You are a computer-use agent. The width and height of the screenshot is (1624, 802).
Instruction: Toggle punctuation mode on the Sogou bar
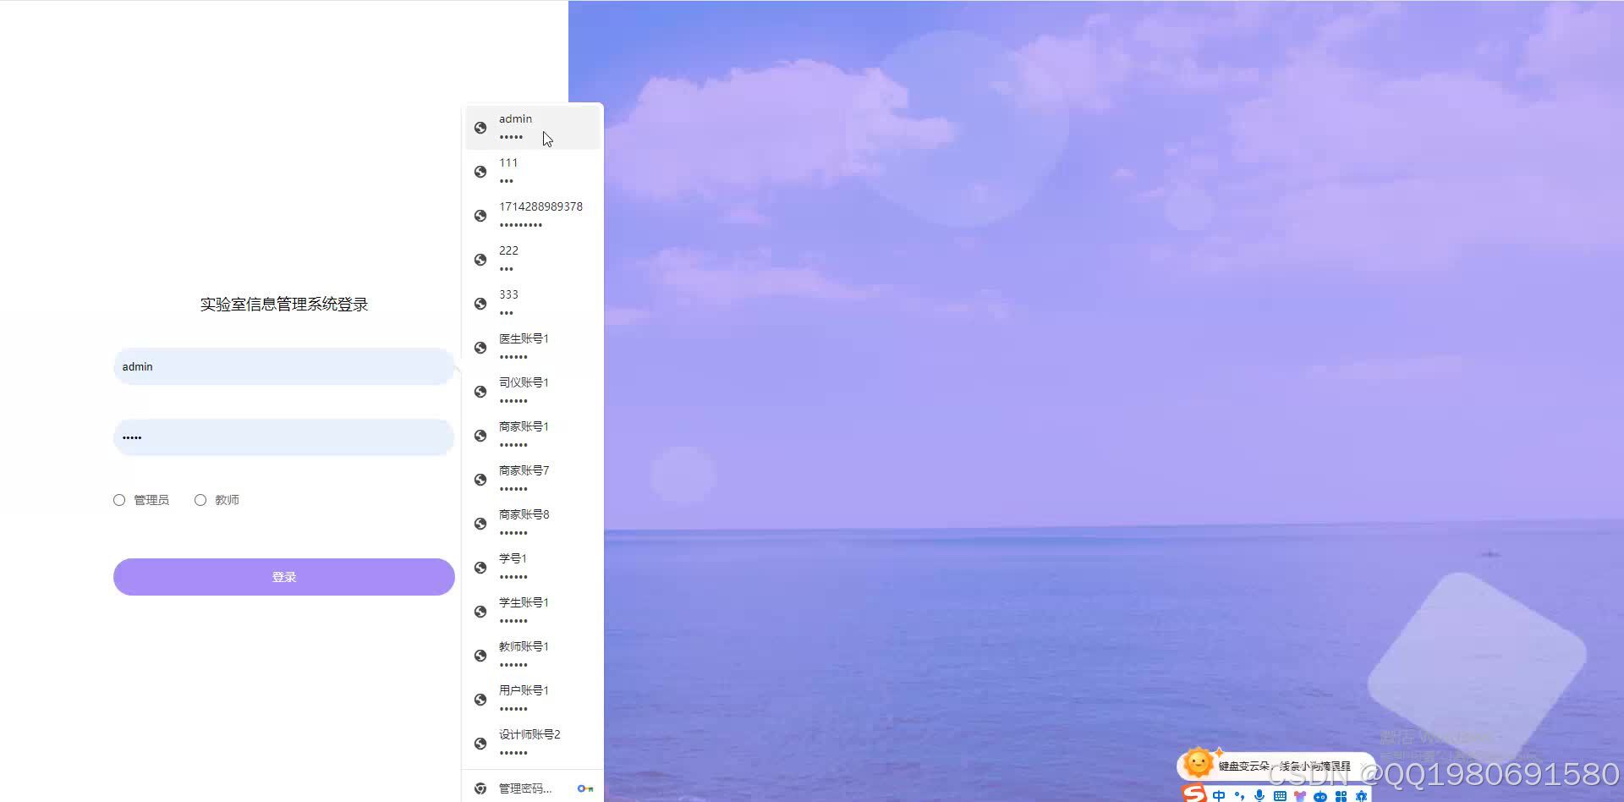[1240, 795]
